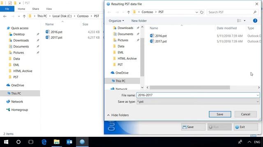The width and height of the screenshot is (263, 147).
Task: Cancel the Resulting PST data file dialog
Action: [x=246, y=114]
